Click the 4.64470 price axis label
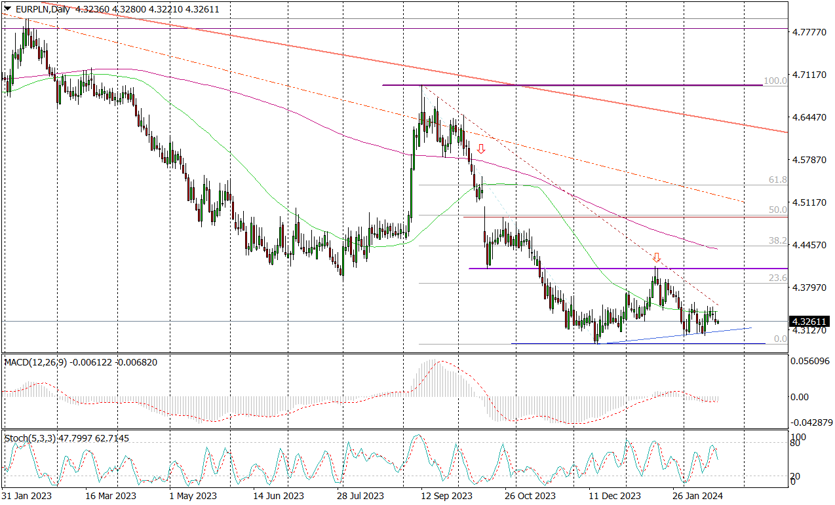Screen dimensions: 835x505 coord(808,118)
